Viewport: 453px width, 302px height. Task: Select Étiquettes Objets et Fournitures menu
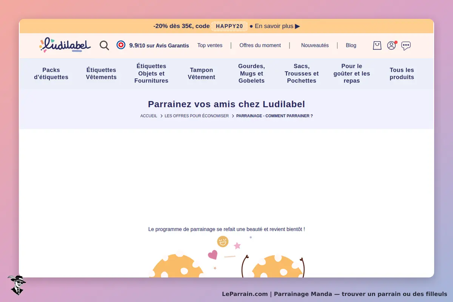(x=151, y=73)
